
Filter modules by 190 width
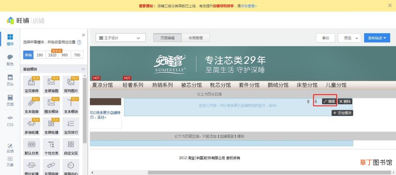tap(40, 55)
